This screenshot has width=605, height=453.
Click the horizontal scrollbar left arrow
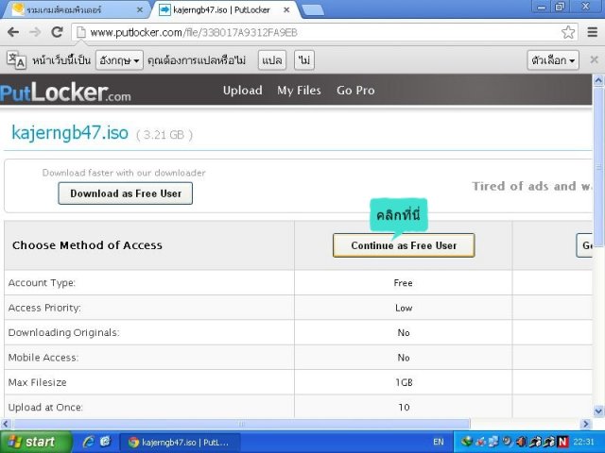[x=6, y=424]
